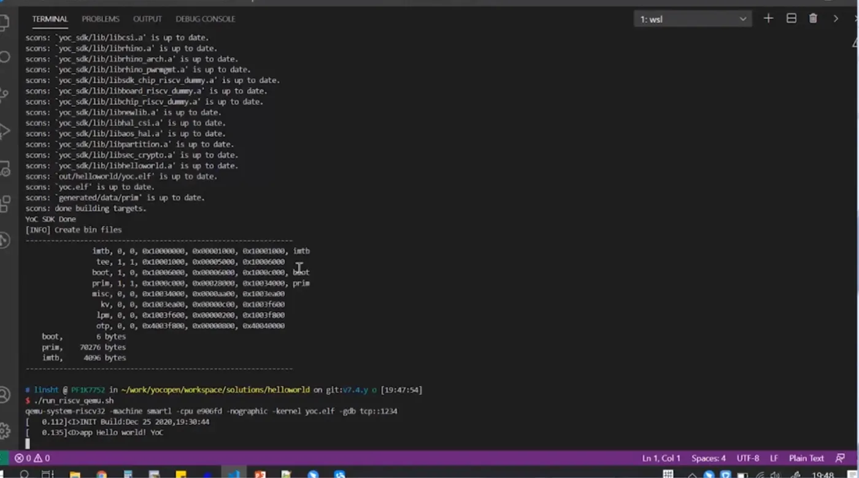
Task: Open Remote Explorer in activity bar
Action: (4, 168)
